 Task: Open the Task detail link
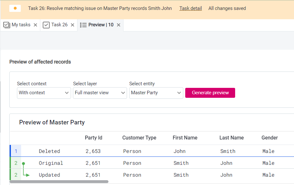click(x=190, y=8)
